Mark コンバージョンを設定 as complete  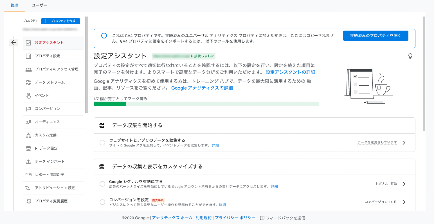pyautogui.click(x=102, y=202)
